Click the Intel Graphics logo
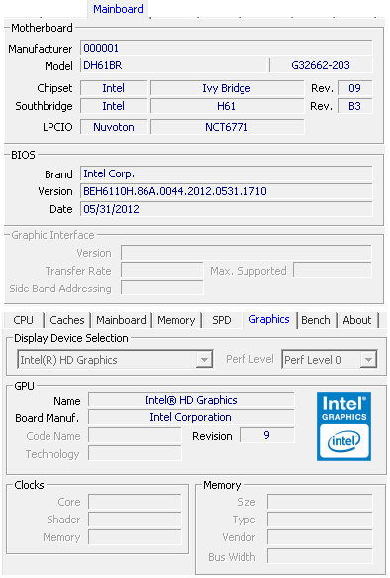 (343, 425)
